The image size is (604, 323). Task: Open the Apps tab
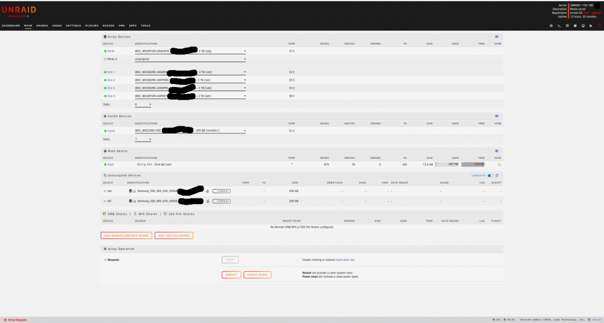[133, 26]
